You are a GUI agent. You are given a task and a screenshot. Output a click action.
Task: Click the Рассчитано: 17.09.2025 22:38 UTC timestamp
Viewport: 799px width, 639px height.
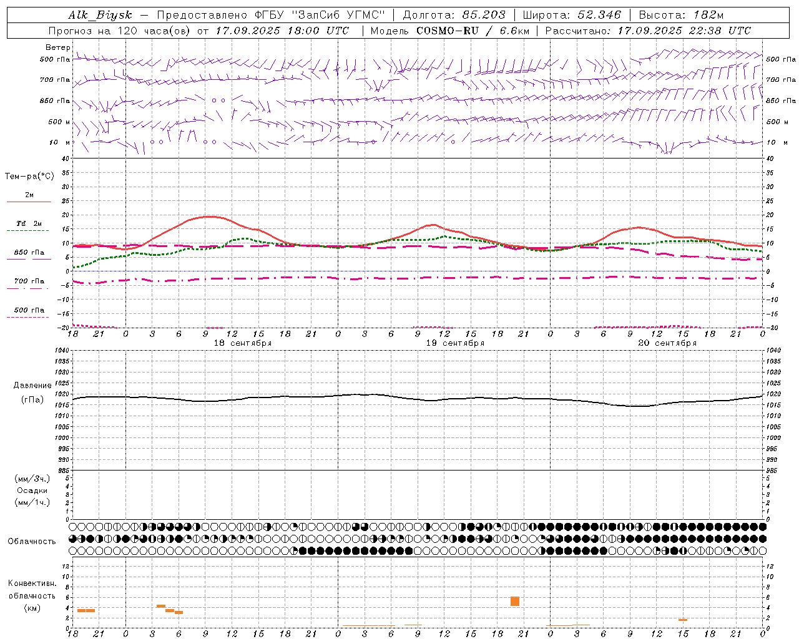pyautogui.click(x=648, y=31)
